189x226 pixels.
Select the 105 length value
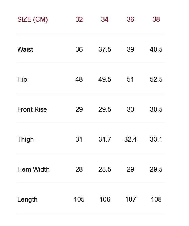coord(79,199)
